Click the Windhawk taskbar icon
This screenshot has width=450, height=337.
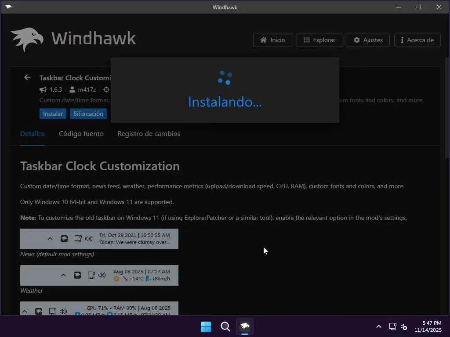(x=245, y=326)
